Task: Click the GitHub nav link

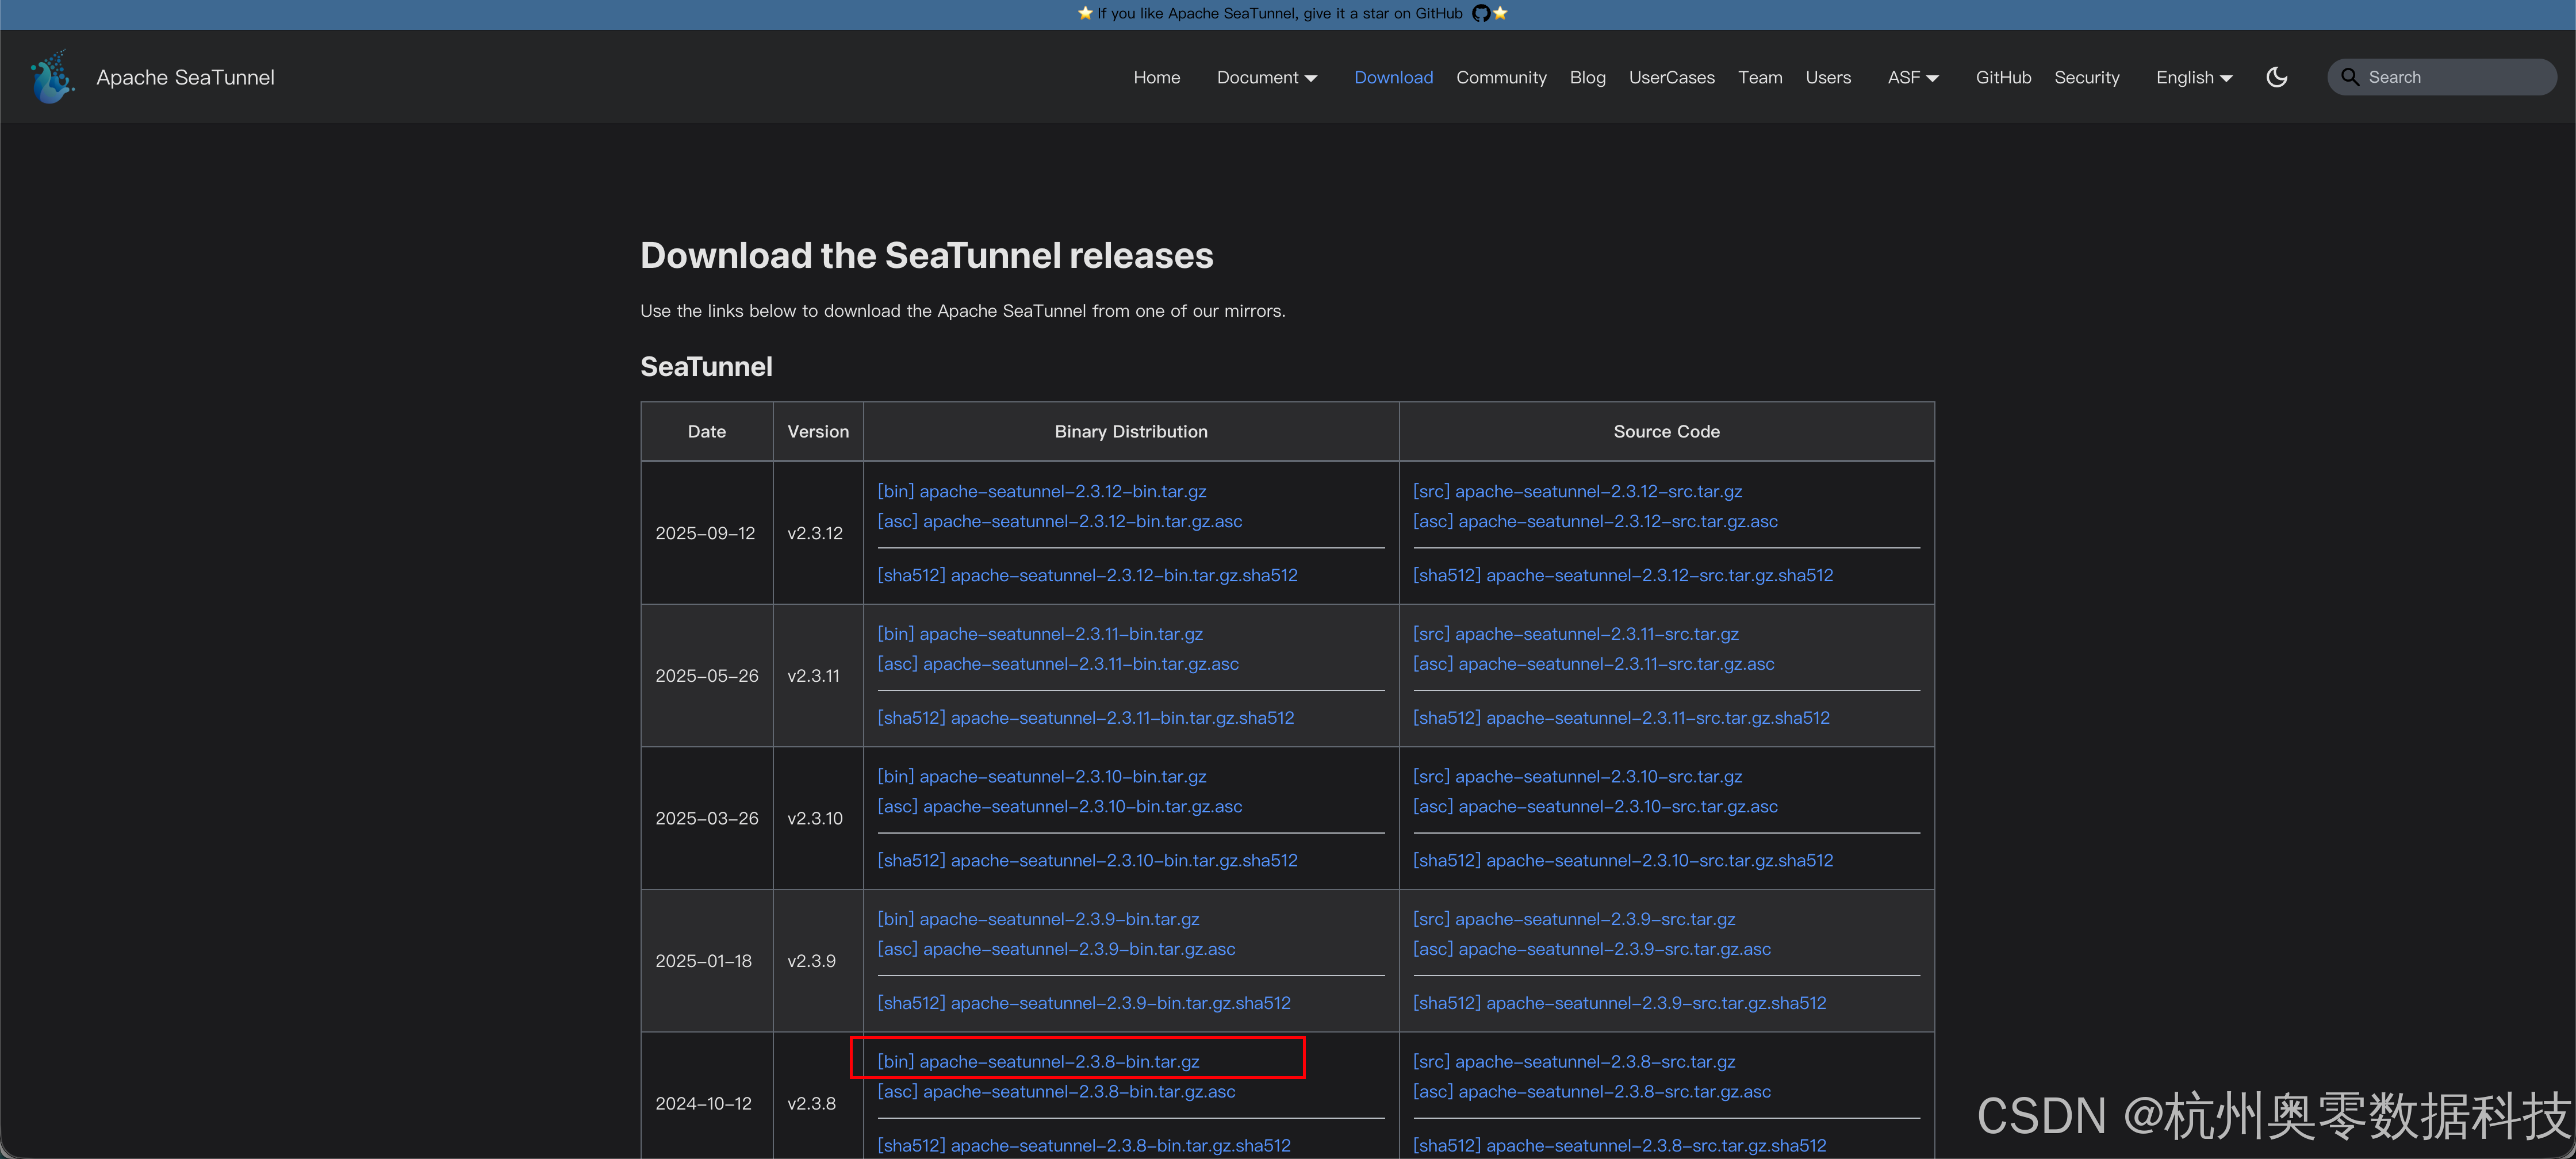Action: 2003,77
